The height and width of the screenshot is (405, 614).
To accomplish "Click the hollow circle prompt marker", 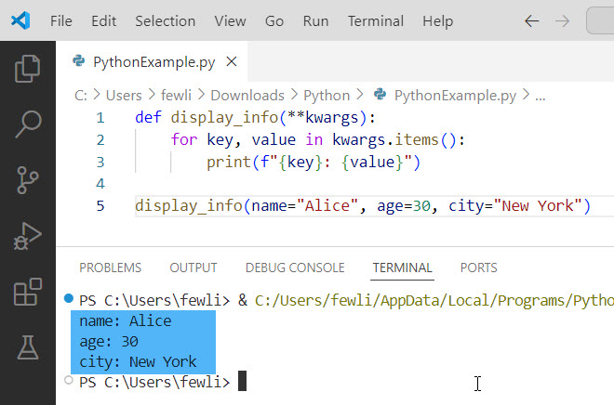I will coord(69,380).
